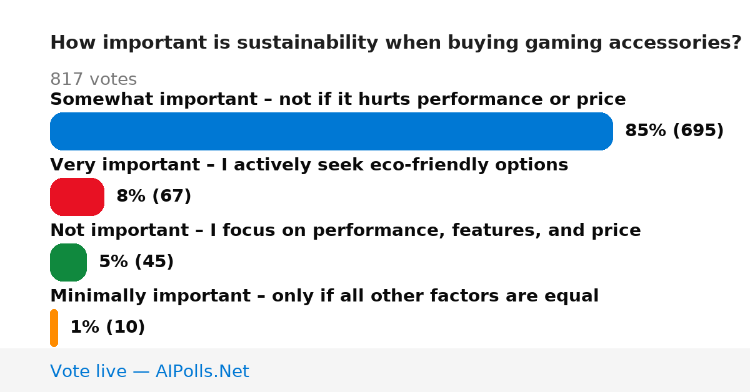Click the green 5% result bar

[68, 262]
